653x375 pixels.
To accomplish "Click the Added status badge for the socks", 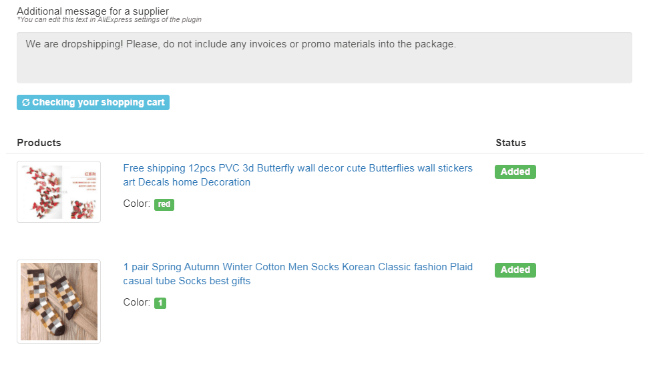I will 515,270.
